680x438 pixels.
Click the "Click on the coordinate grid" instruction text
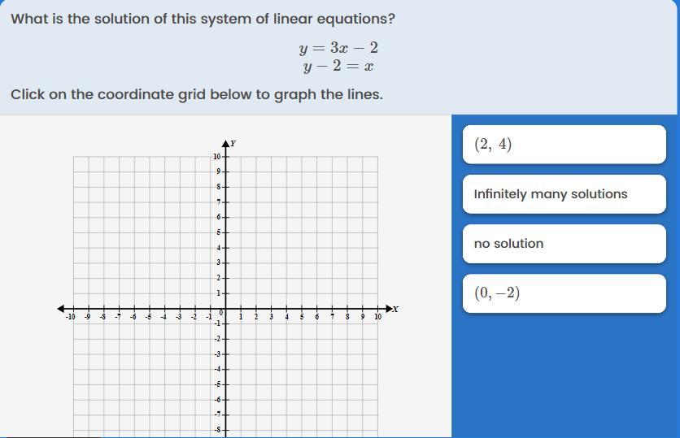click(196, 94)
